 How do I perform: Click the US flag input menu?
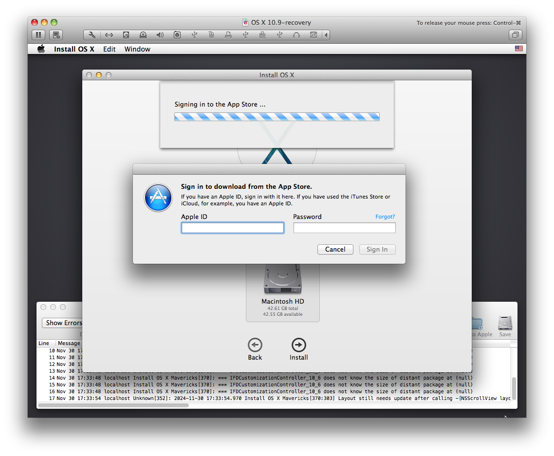518,49
